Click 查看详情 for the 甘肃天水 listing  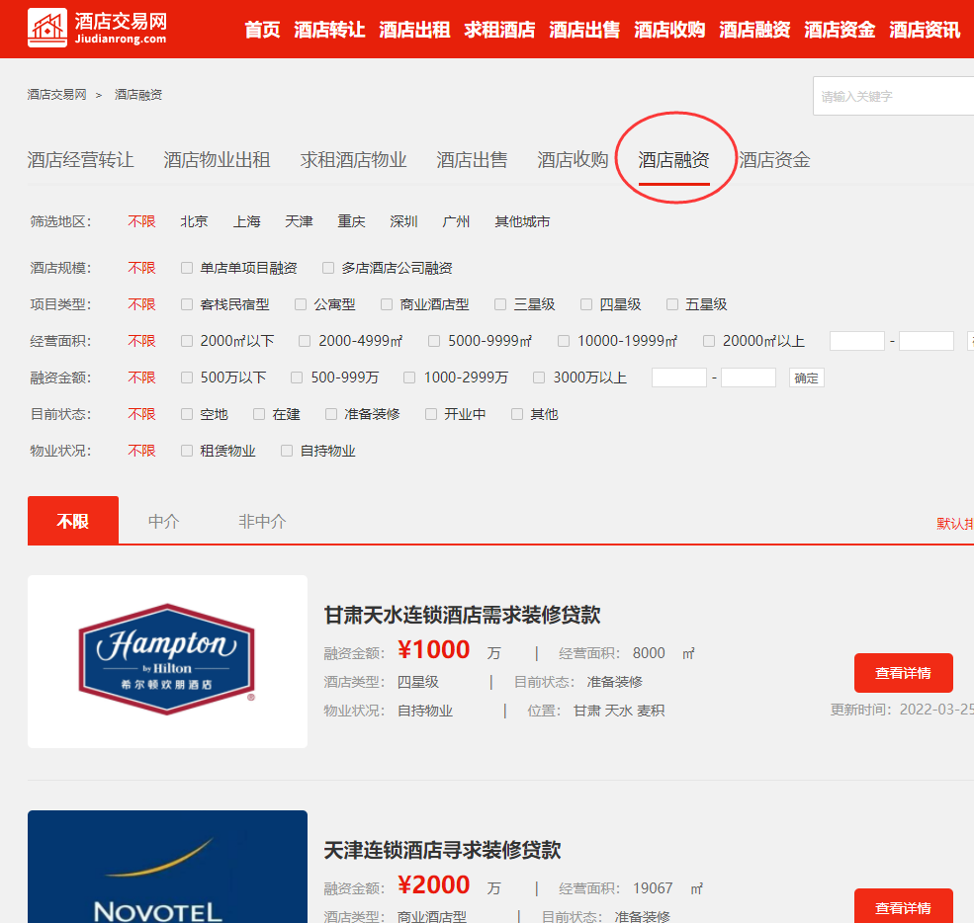pos(903,673)
